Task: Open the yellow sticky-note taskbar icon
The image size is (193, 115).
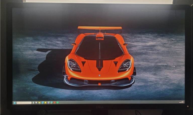Action: coord(45,103)
